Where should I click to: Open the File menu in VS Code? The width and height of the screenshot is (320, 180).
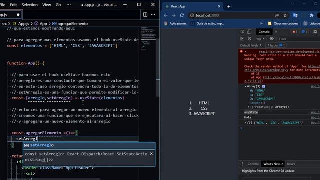[2, 5]
